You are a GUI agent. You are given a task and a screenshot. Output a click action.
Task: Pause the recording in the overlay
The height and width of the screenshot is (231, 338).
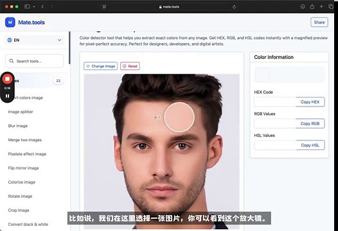7,96
